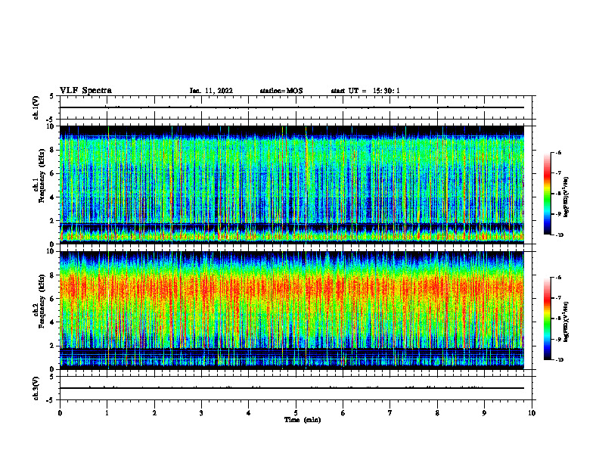
Task: Click the ch.1(V) waveform trace panel
Action: point(296,107)
